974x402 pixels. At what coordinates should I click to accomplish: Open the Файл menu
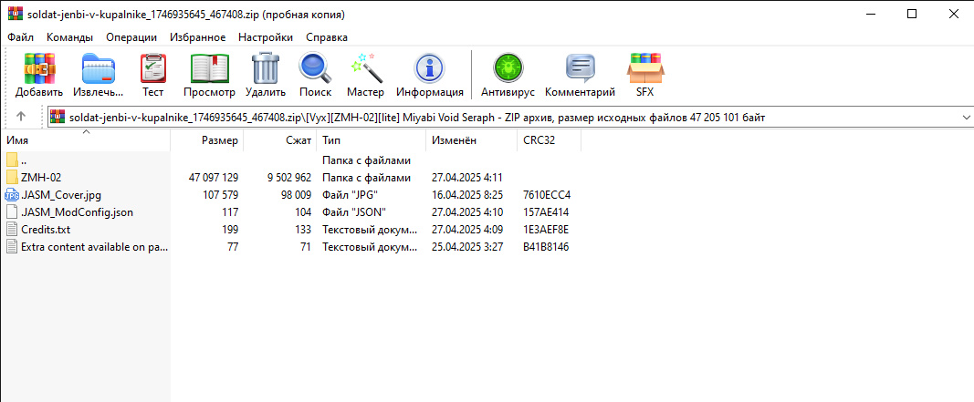pyautogui.click(x=20, y=37)
